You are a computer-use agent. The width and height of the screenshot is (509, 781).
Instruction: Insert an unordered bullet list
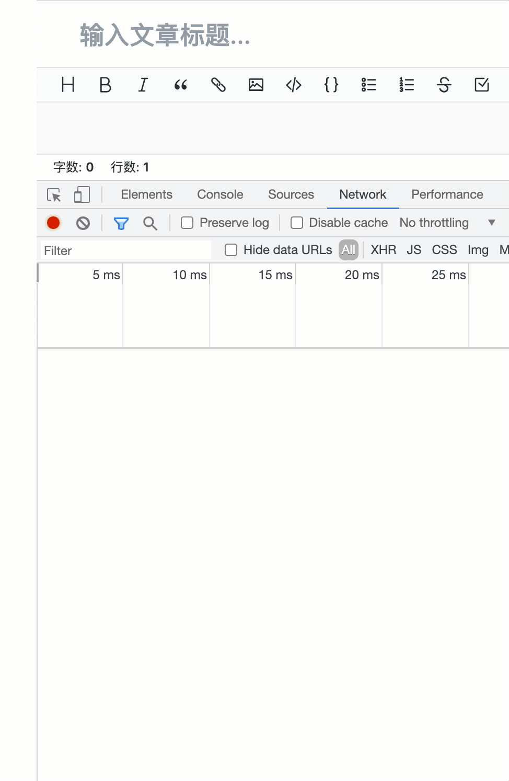pos(369,85)
